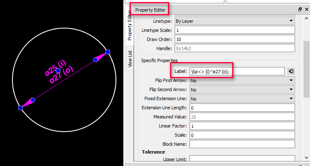Viewport: 310px width, 166px height.
Task: Click the center square grip on dimension line
Action: point(58,71)
